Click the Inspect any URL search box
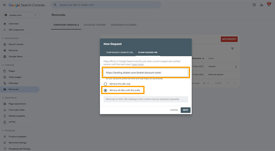This screenshot has height=151, width=275. pyautogui.click(x=106, y=5)
